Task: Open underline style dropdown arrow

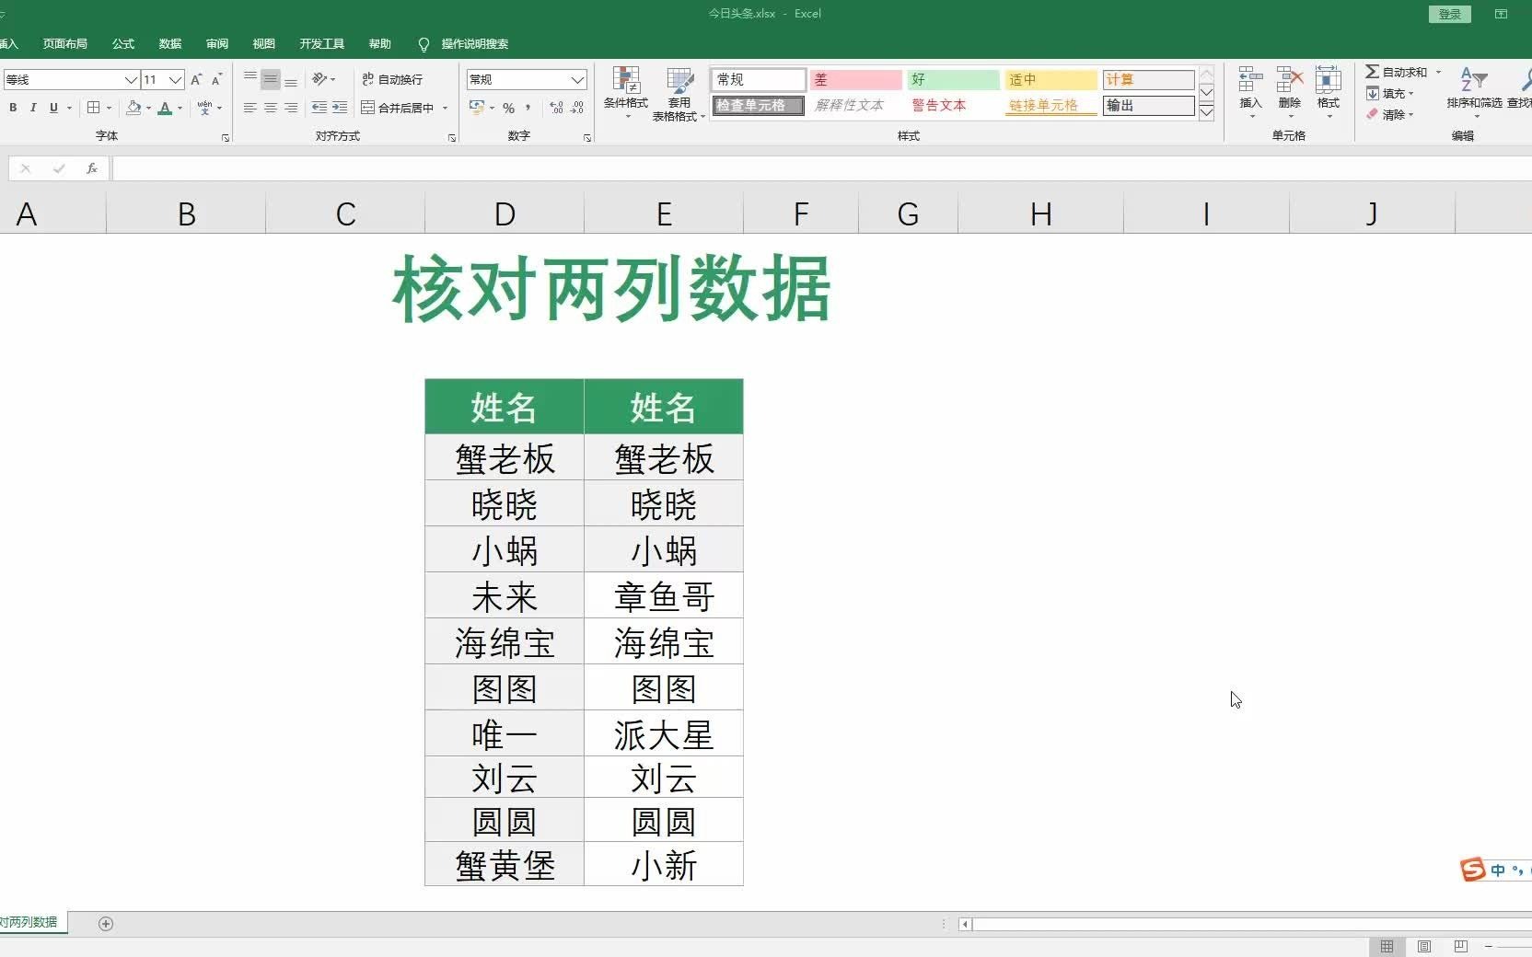Action: click(x=69, y=108)
